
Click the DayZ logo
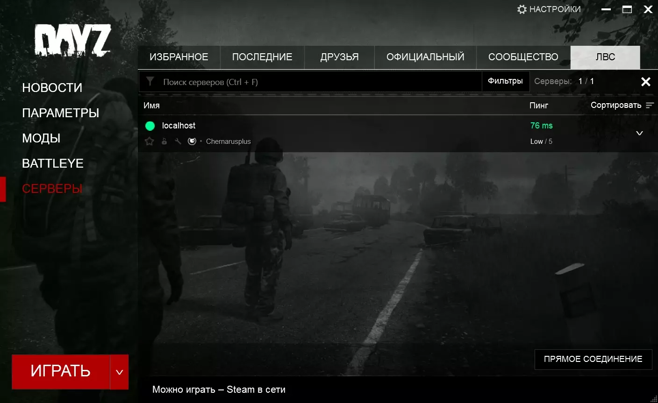click(72, 41)
